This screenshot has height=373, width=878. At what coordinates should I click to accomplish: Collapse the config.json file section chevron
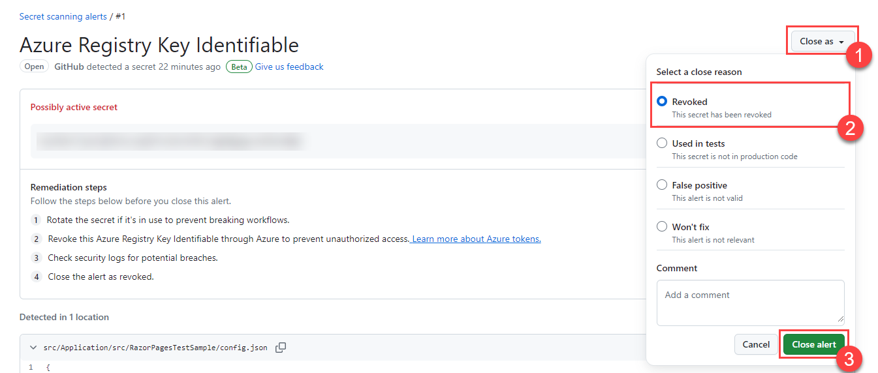coord(33,348)
